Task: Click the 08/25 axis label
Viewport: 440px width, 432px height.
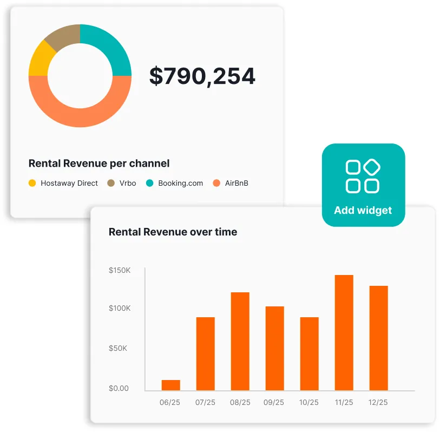Action: [x=240, y=402]
